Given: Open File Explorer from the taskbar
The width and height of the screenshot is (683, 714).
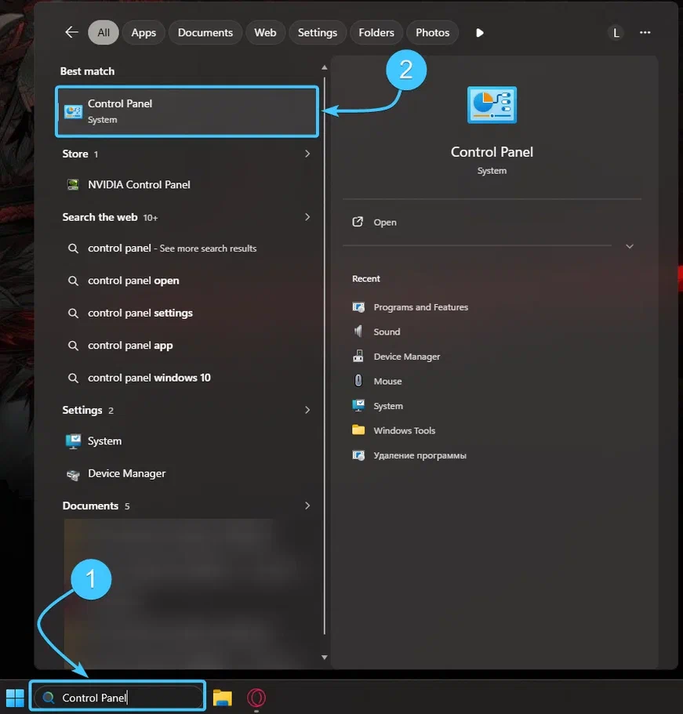Looking at the screenshot, I should tap(223, 698).
